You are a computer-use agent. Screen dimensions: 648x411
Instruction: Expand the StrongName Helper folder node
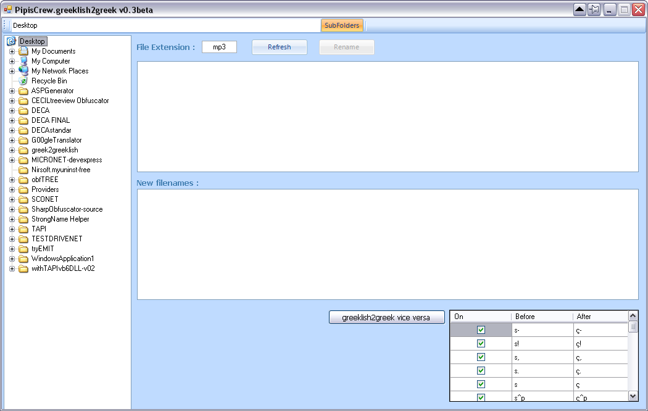[12, 219]
